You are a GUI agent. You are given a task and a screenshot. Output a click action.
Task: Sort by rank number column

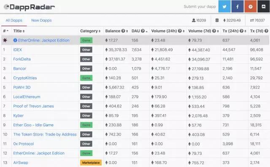tap(5, 31)
